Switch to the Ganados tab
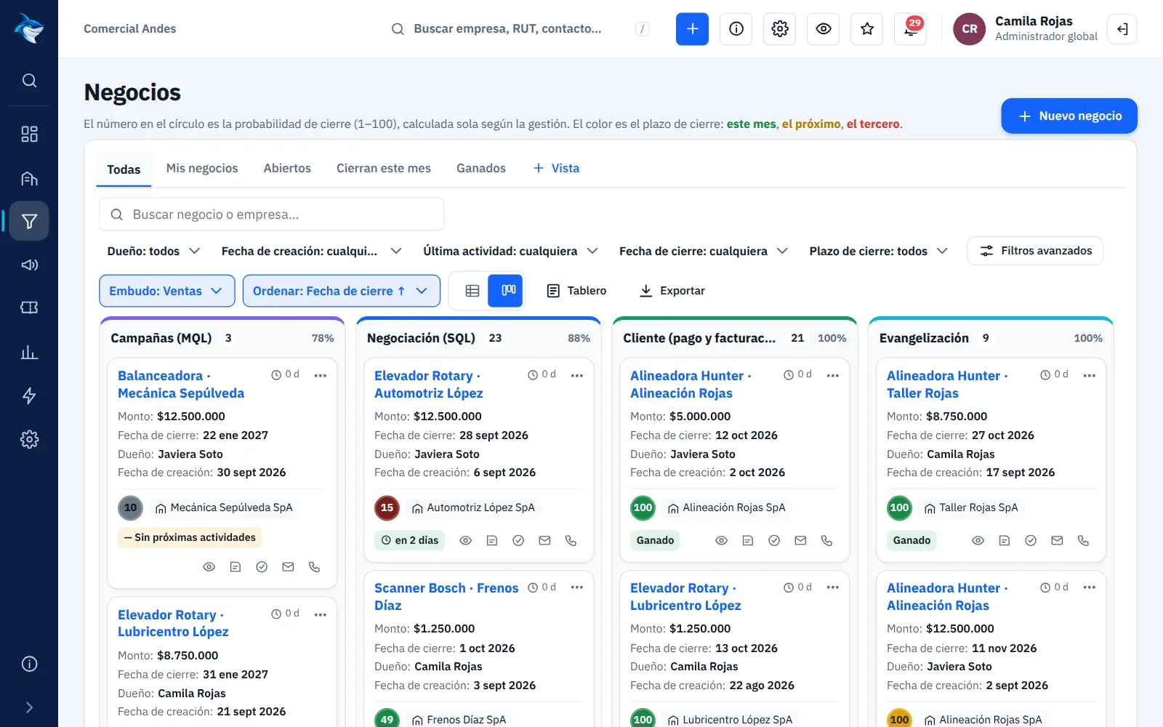This screenshot has height=727, width=1163. coord(481,168)
